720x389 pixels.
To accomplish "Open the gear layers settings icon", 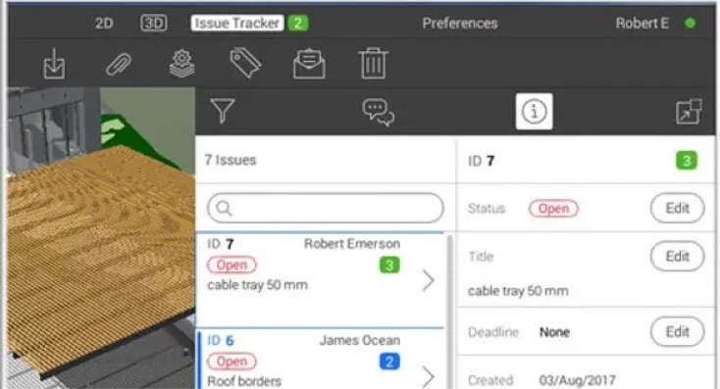I will coord(181,64).
